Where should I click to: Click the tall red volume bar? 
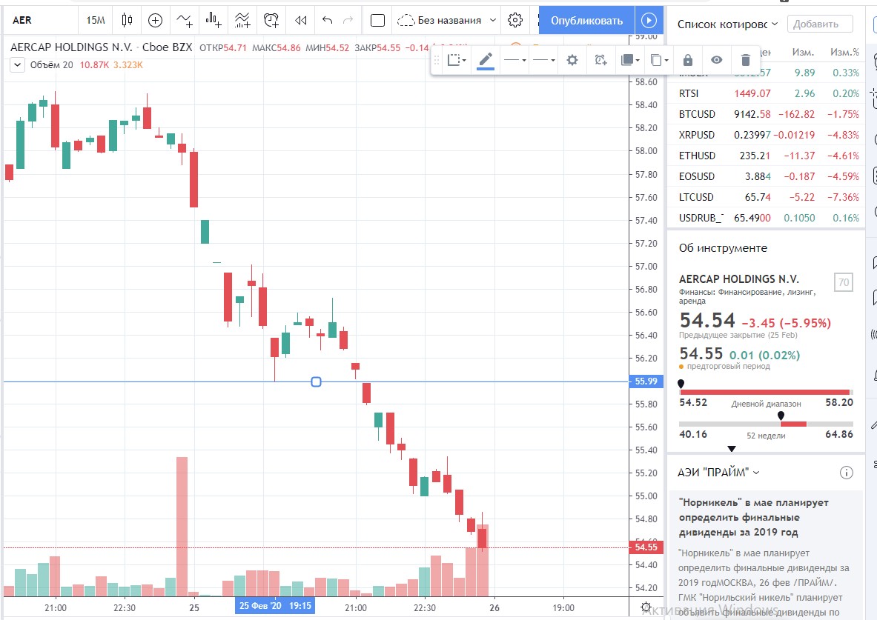182,527
